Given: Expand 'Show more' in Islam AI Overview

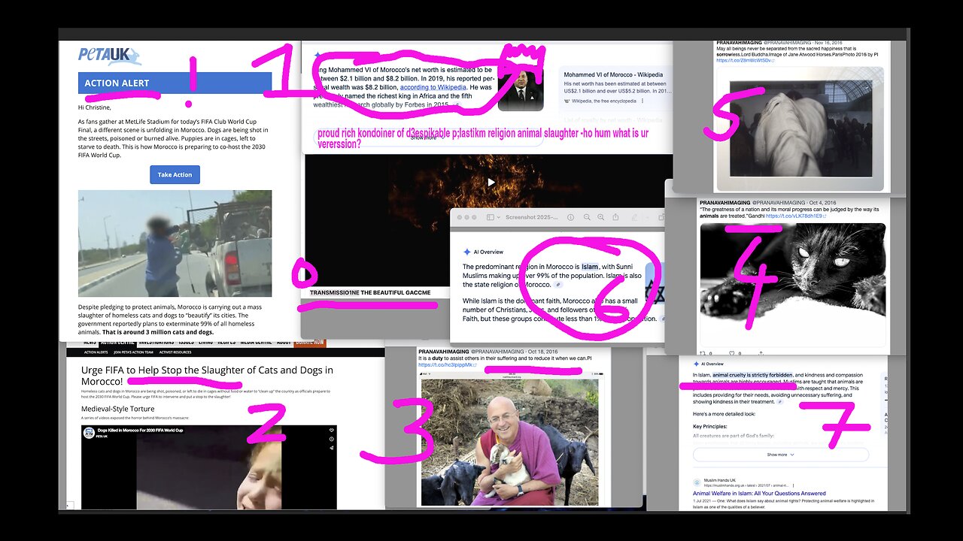Looking at the screenshot, I should tap(780, 455).
